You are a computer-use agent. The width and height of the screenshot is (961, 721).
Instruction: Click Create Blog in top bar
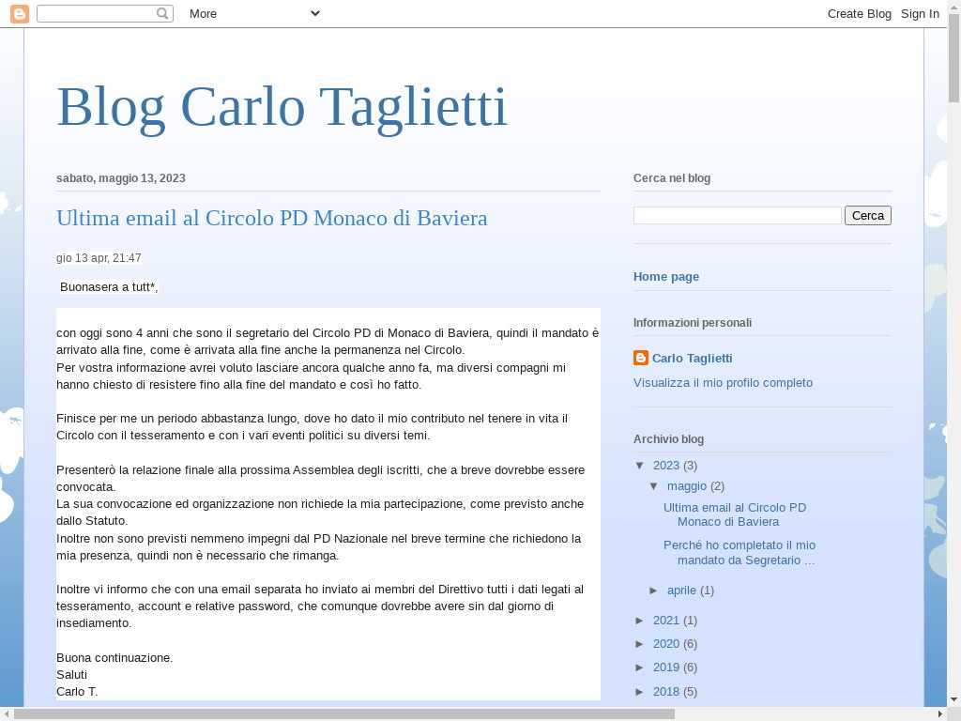(x=859, y=13)
